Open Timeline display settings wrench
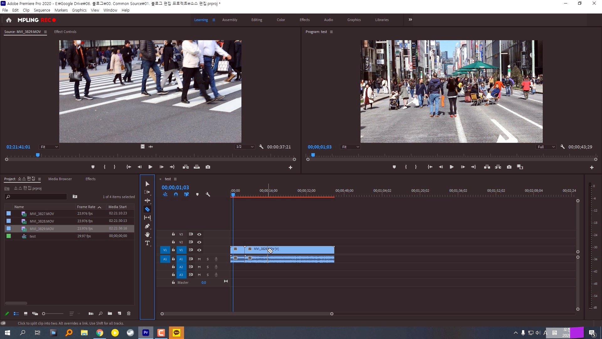The image size is (602, 339). coord(208,194)
